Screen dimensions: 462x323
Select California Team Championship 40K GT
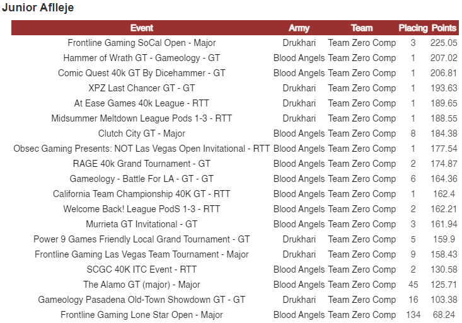142,194
